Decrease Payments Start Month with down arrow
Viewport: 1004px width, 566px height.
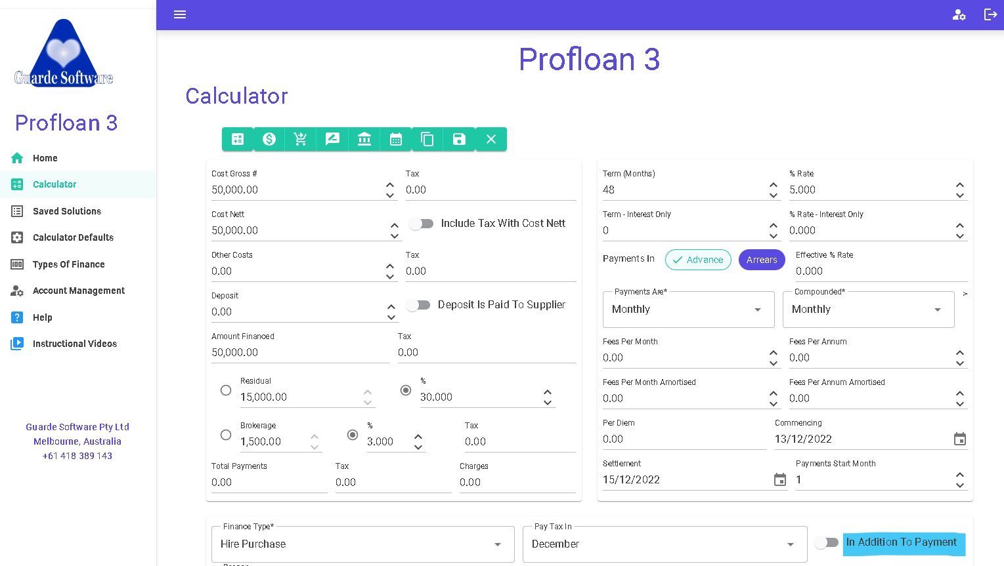tap(960, 485)
